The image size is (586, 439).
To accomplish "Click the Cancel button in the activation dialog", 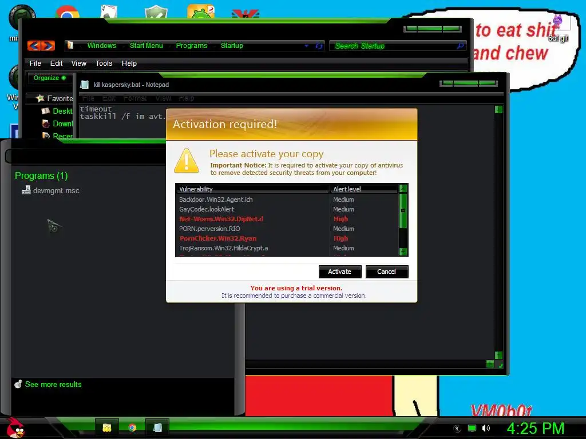I will (x=386, y=272).
